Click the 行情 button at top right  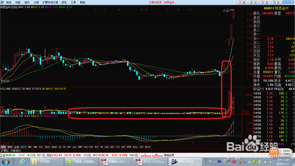coord(242,2)
